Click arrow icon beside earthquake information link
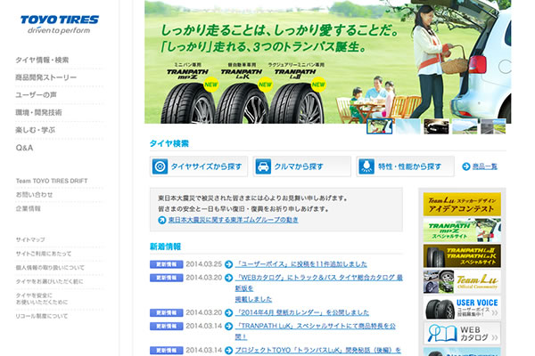535x356 pixels. pos(162,220)
